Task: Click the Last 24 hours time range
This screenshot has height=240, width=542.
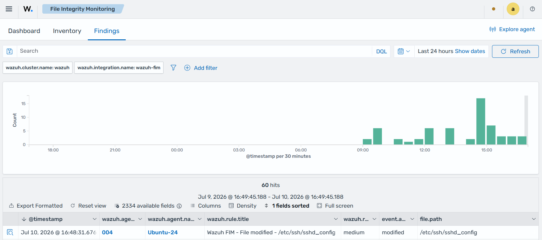Action: tap(435, 51)
